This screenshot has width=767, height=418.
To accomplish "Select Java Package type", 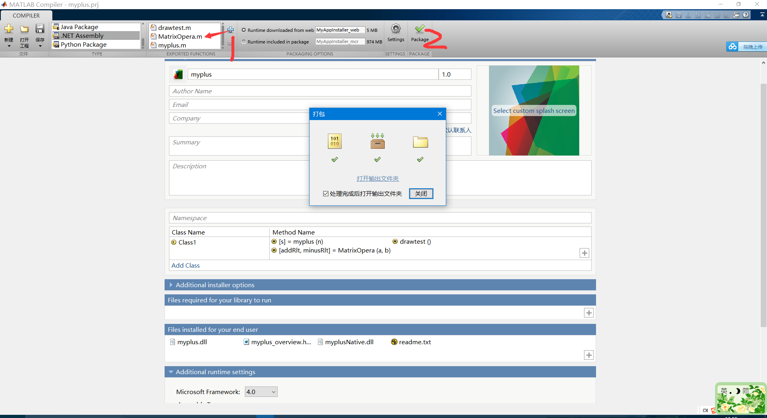I will coord(96,27).
